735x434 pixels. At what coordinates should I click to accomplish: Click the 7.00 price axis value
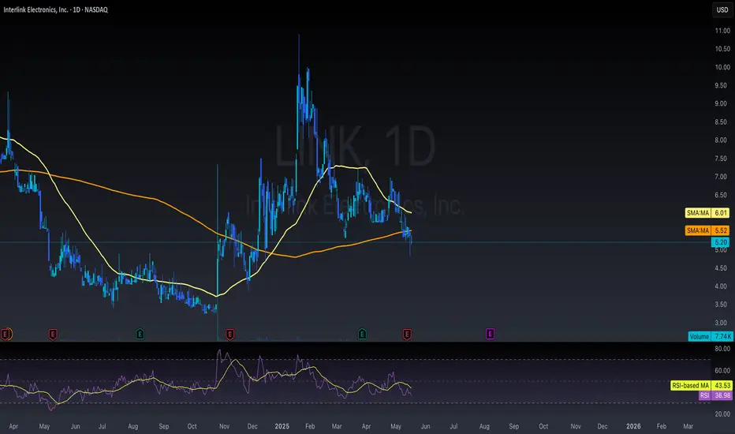(721, 177)
